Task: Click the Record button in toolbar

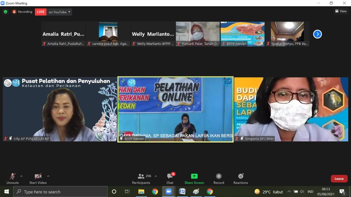Action: [x=219, y=179]
